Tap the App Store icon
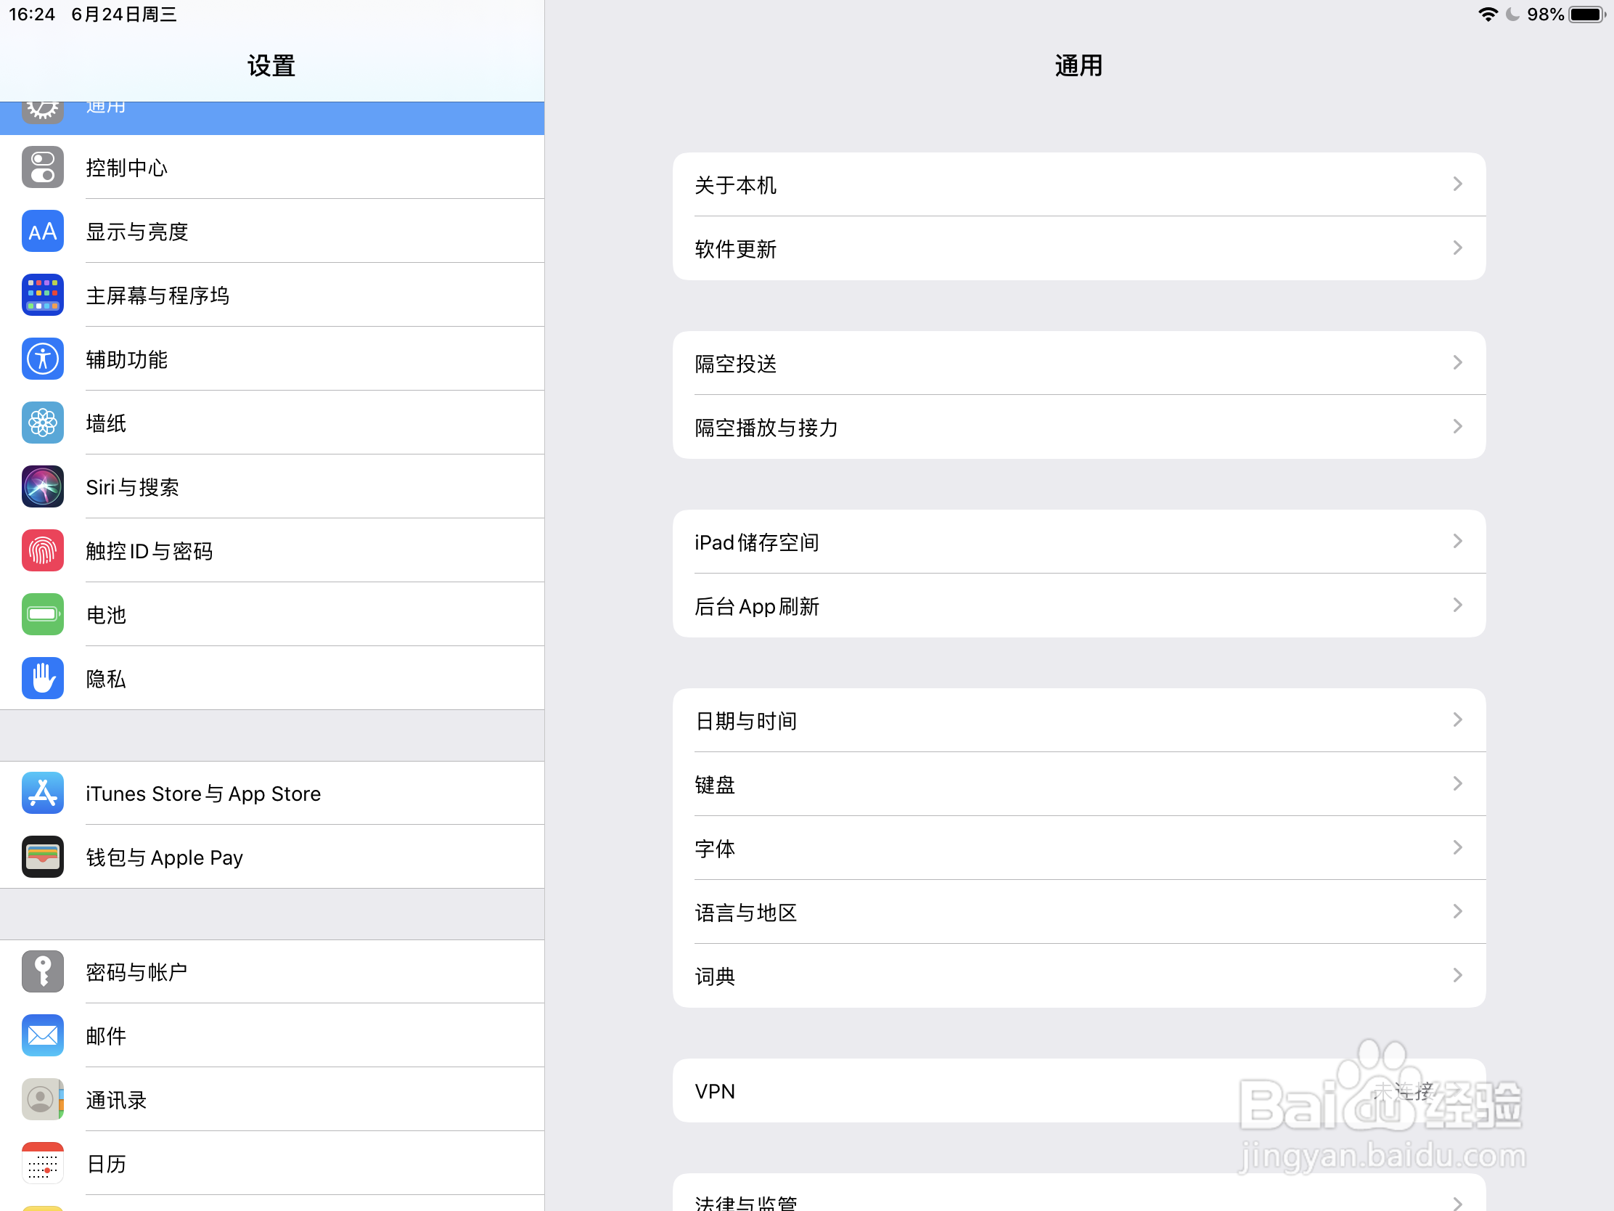The height and width of the screenshot is (1211, 1614). click(42, 793)
